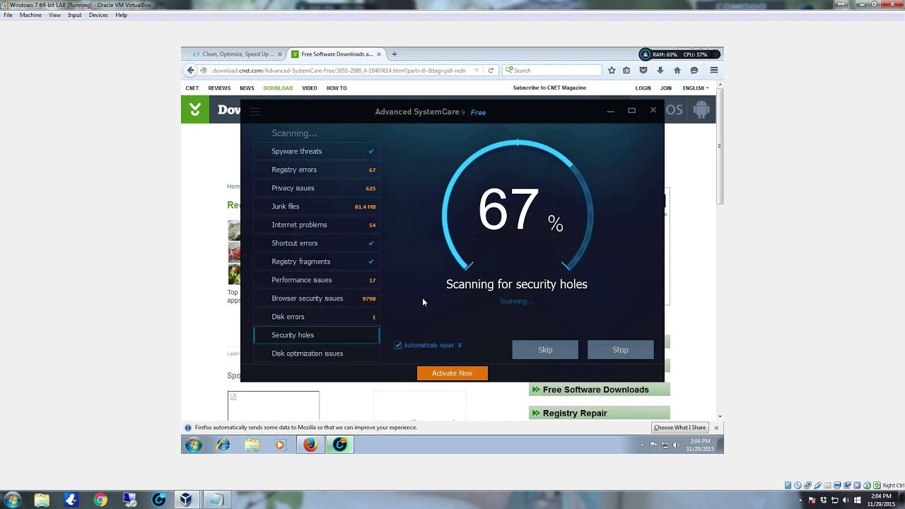Image resolution: width=905 pixels, height=509 pixels.
Task: Open Firefox bookmarks list icon
Action: pos(626,70)
